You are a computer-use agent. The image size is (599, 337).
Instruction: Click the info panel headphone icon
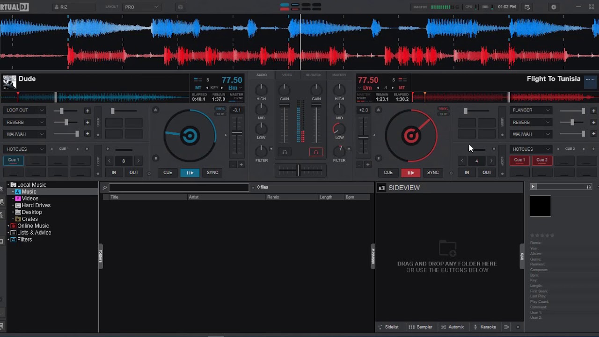(x=589, y=187)
